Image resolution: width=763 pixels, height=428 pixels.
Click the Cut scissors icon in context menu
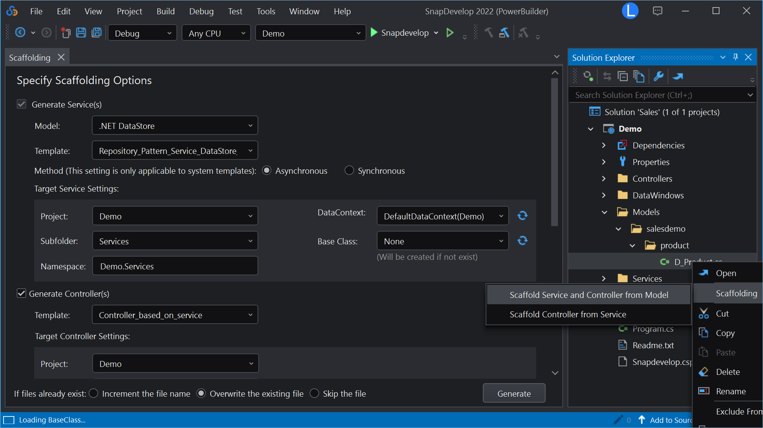tap(703, 313)
